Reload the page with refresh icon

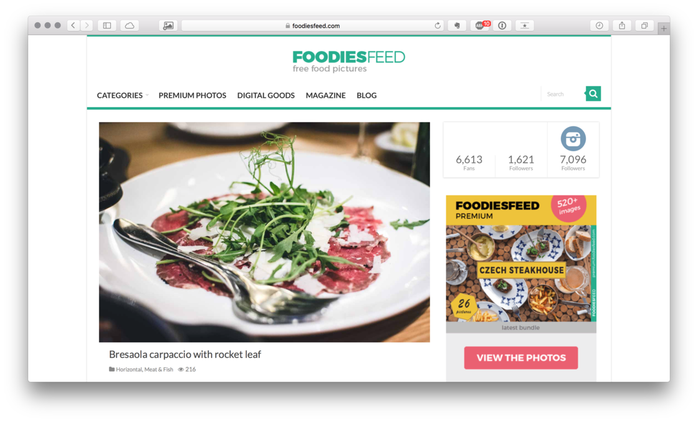click(x=437, y=26)
